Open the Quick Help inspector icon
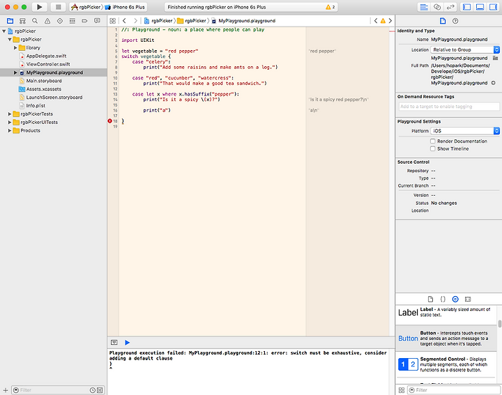Image resolution: width=502 pixels, height=395 pixels. click(455, 21)
